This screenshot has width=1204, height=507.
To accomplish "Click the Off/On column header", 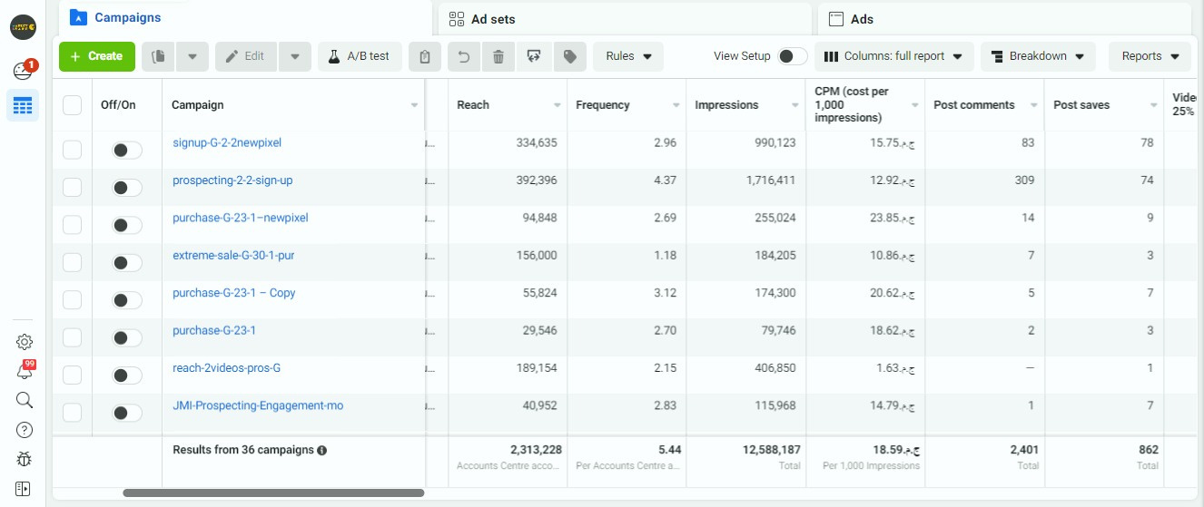I will 118,105.
